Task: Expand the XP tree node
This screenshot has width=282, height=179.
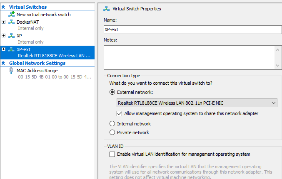Action: (4, 36)
